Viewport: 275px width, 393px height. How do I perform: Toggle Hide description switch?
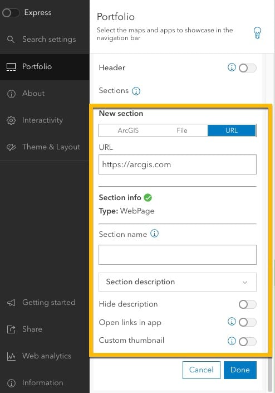click(248, 304)
